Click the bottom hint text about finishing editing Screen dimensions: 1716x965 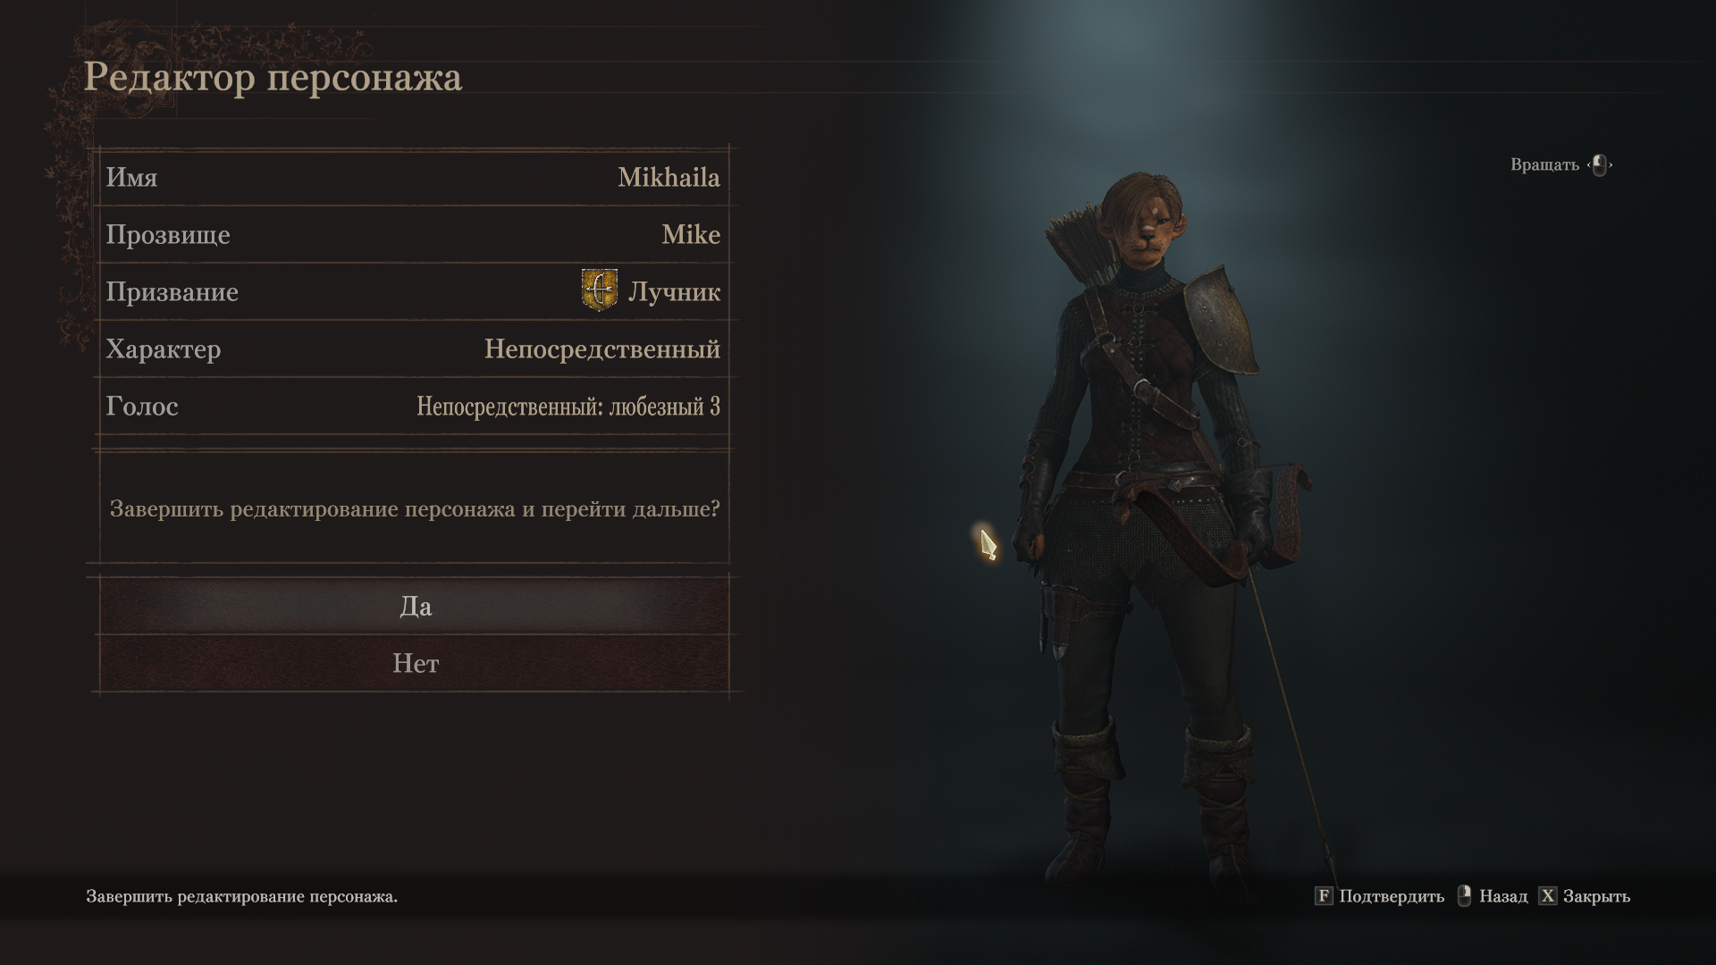point(241,896)
